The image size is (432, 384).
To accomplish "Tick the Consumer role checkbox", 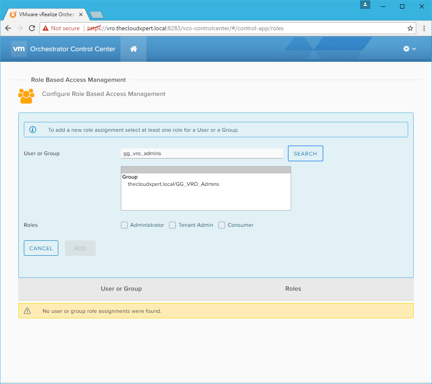I will (x=222, y=225).
